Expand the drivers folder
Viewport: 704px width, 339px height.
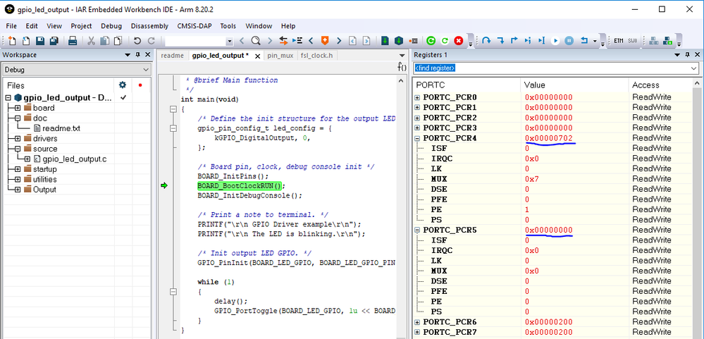[18, 138]
